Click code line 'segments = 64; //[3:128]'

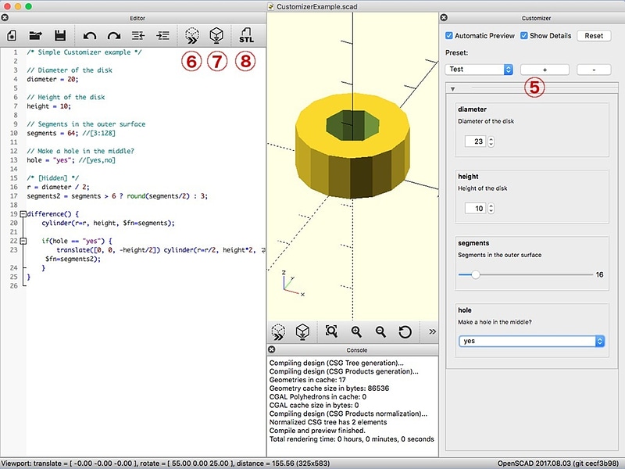click(71, 133)
